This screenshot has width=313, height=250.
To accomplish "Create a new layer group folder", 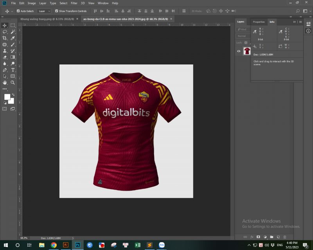I will (x=272, y=237).
